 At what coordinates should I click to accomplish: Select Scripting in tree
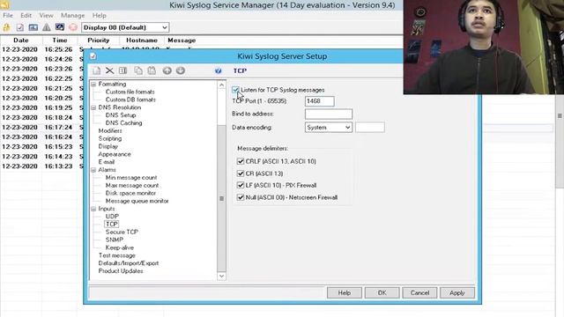pos(109,138)
